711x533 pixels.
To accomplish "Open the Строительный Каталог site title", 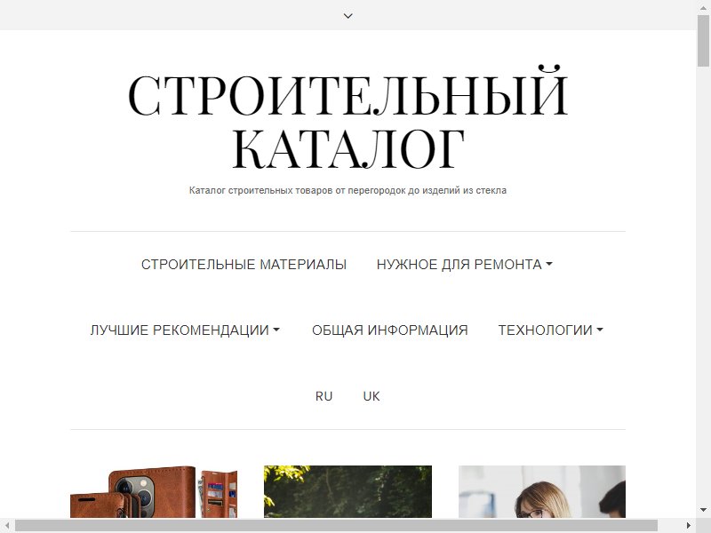I will tap(348, 119).
